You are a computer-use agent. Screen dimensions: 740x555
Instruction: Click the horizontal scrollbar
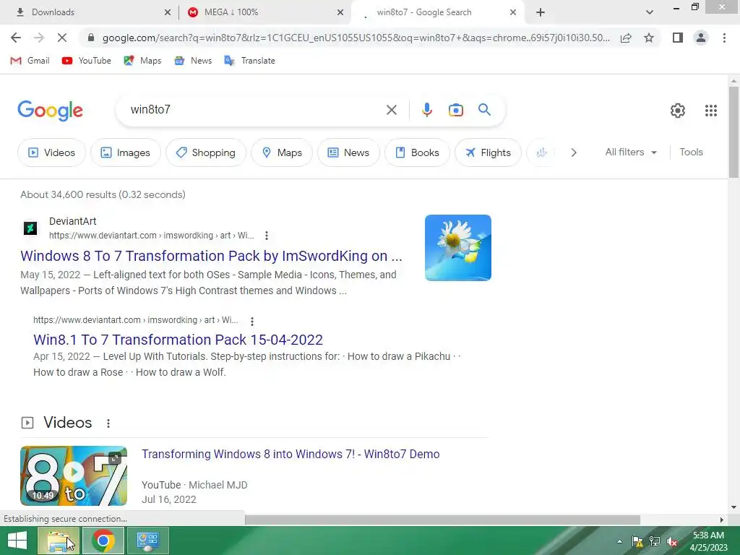click(x=442, y=520)
